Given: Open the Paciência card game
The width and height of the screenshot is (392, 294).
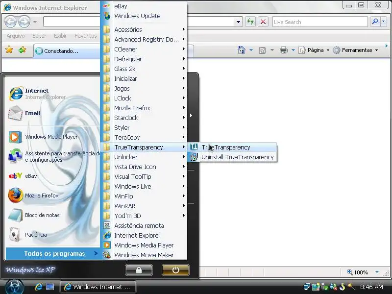Looking at the screenshot, I should pyautogui.click(x=52, y=235).
